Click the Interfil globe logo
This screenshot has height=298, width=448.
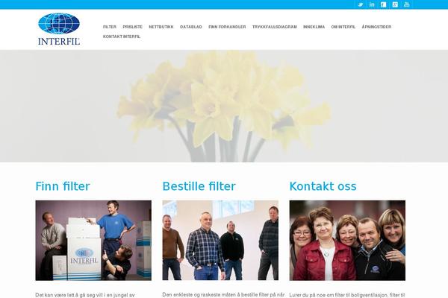59,29
